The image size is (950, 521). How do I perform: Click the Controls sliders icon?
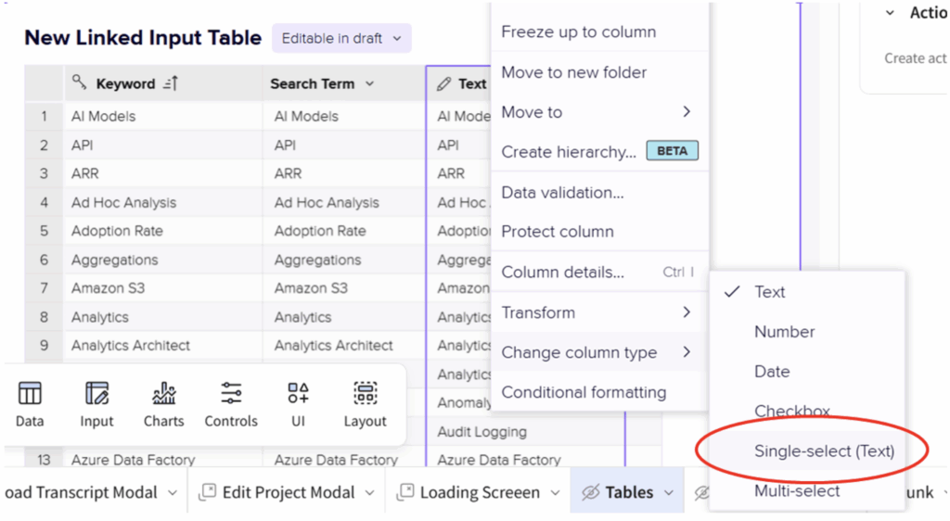(231, 394)
